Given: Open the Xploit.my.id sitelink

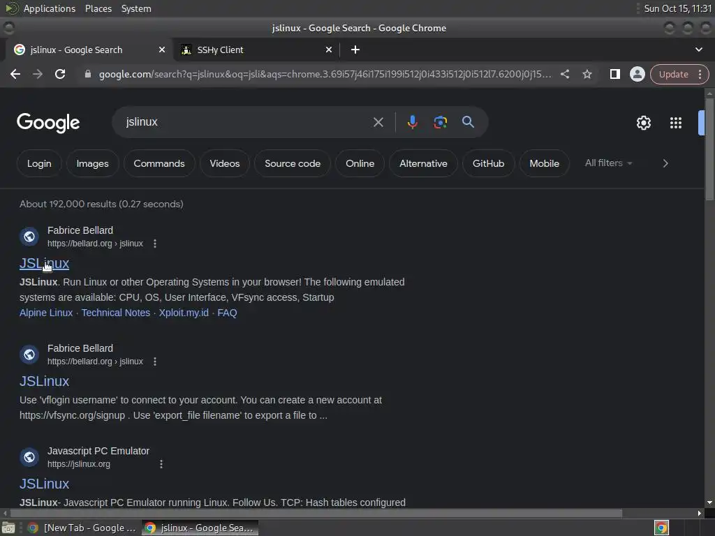Looking at the screenshot, I should pyautogui.click(x=184, y=313).
